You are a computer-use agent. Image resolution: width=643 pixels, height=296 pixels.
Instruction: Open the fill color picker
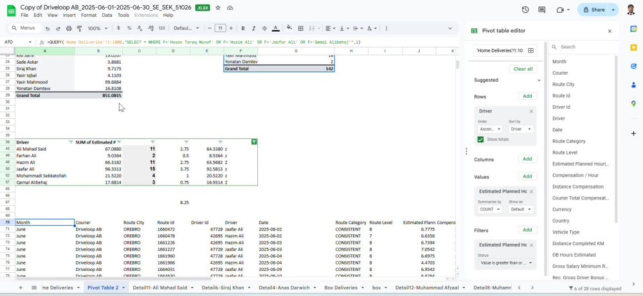click(x=289, y=28)
